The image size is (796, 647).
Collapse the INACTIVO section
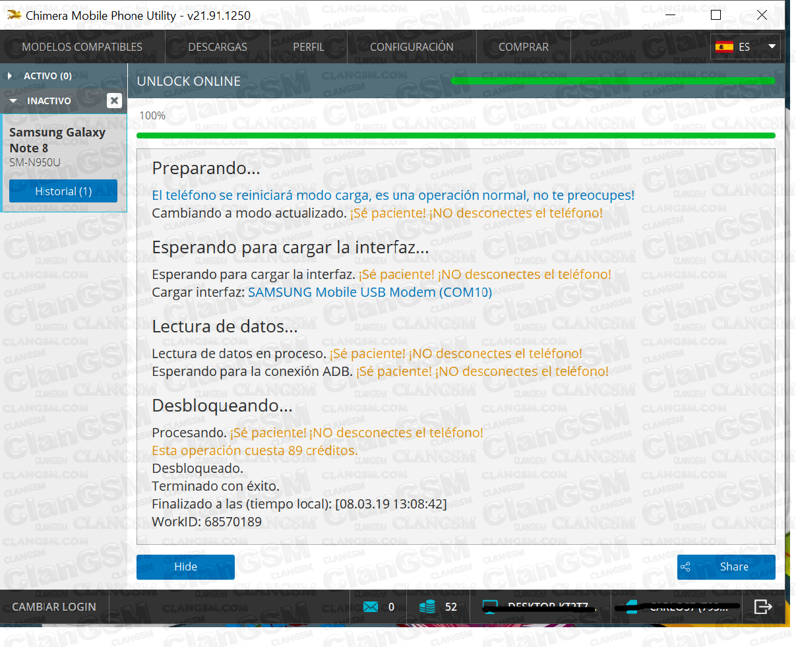(49, 101)
